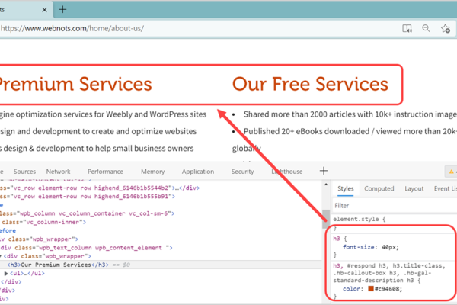Open a new browser tab
The height and width of the screenshot is (305, 457).
pos(62,9)
